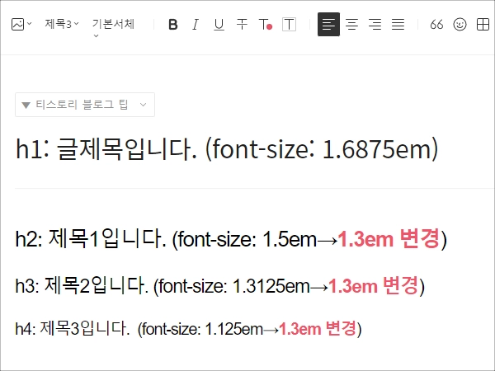Viewport: 495px width, 371px height.
Task: Align text center
Action: (351, 24)
